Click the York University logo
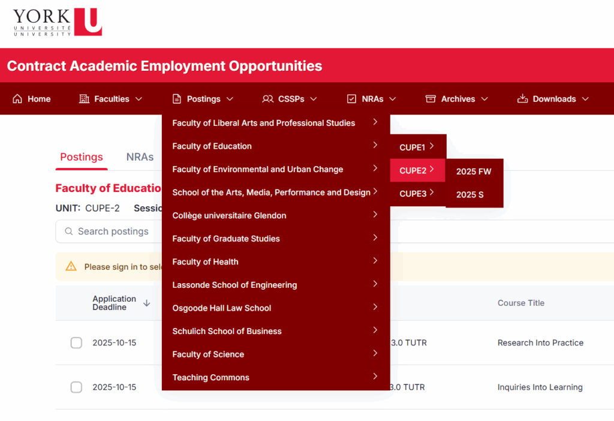Image resolution: width=614 pixels, height=421 pixels. click(x=56, y=21)
